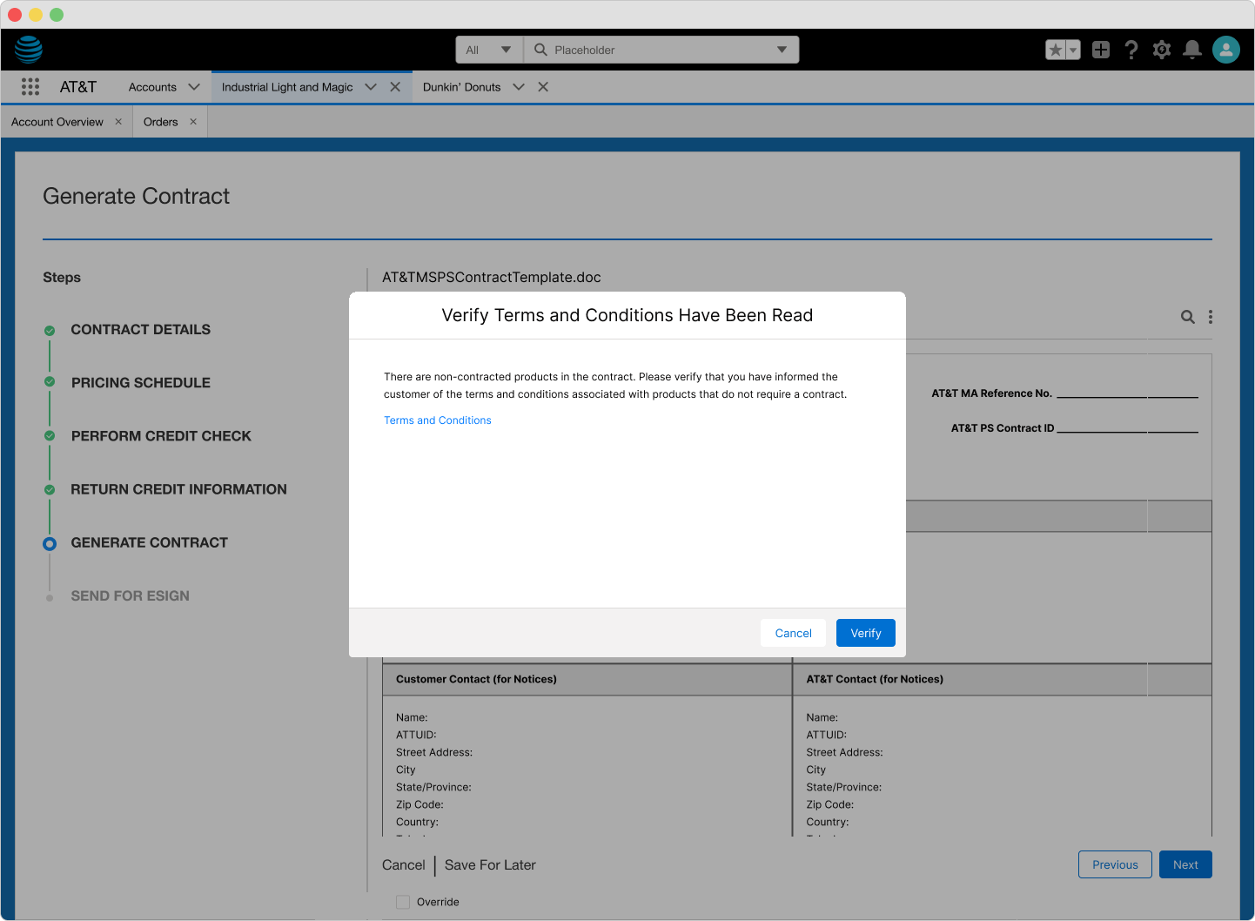Select the GENERATE CONTRACT step
The width and height of the screenshot is (1255, 921).
pos(150,543)
